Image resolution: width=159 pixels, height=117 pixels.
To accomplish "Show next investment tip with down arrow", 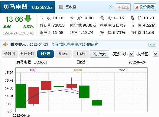I will (x=154, y=45).
